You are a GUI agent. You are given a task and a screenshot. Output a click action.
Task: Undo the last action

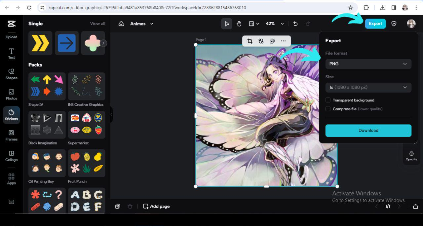(295, 24)
